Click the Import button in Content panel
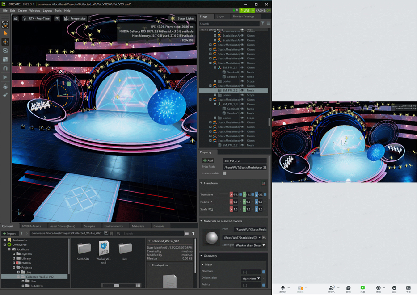Screen dimensions: 417x295 pyautogui.click(x=9, y=233)
